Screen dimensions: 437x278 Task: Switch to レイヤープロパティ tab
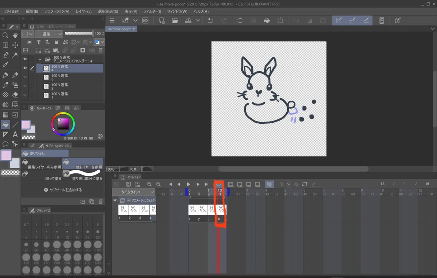(x=63, y=26)
